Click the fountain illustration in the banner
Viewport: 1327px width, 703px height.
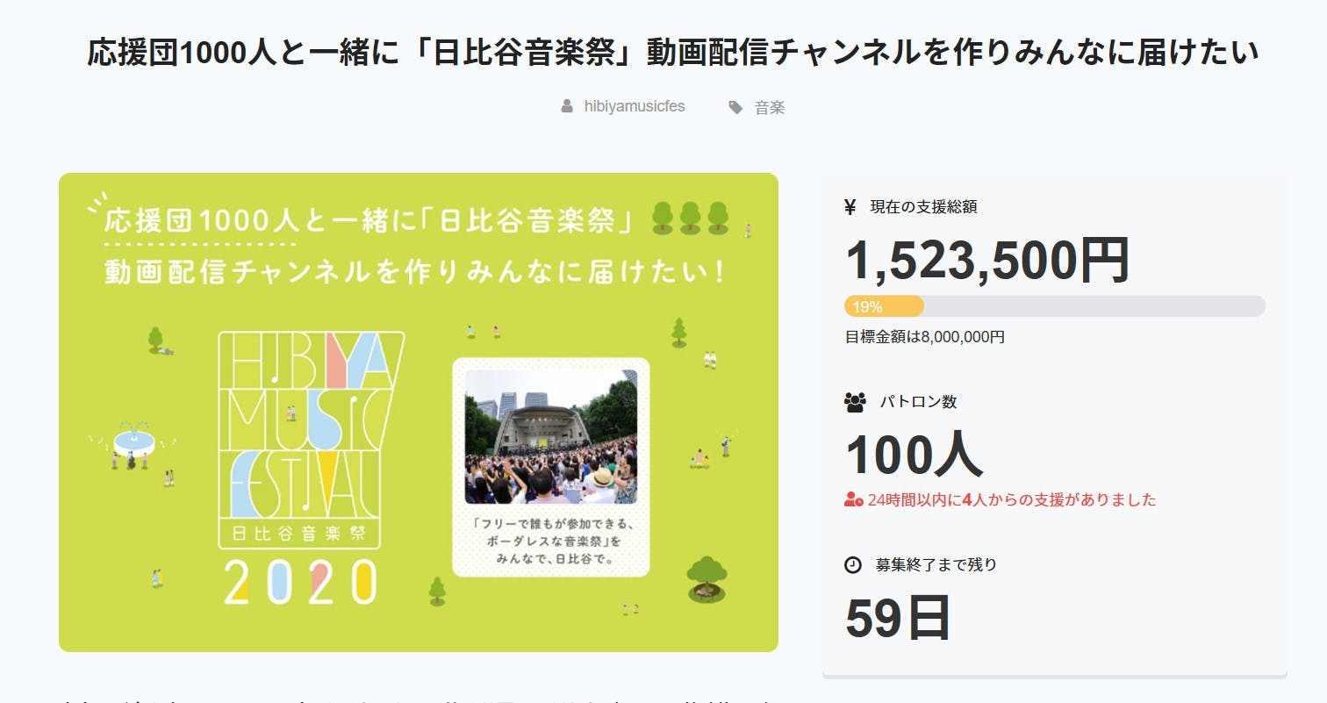pos(133,440)
